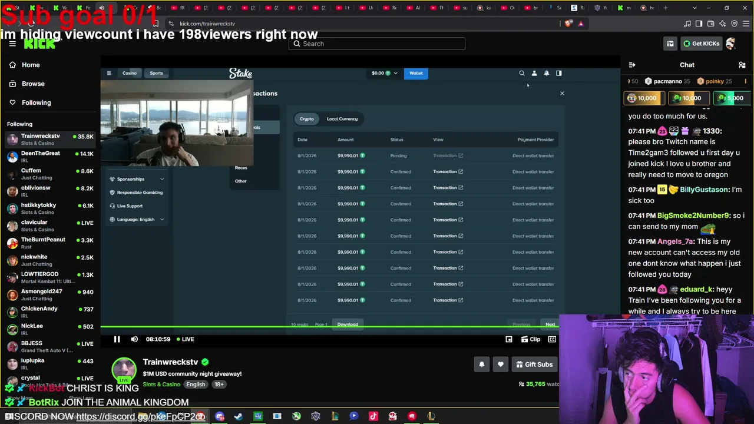754x424 pixels.
Task: Go to Next page of transactions
Action: [550, 324]
